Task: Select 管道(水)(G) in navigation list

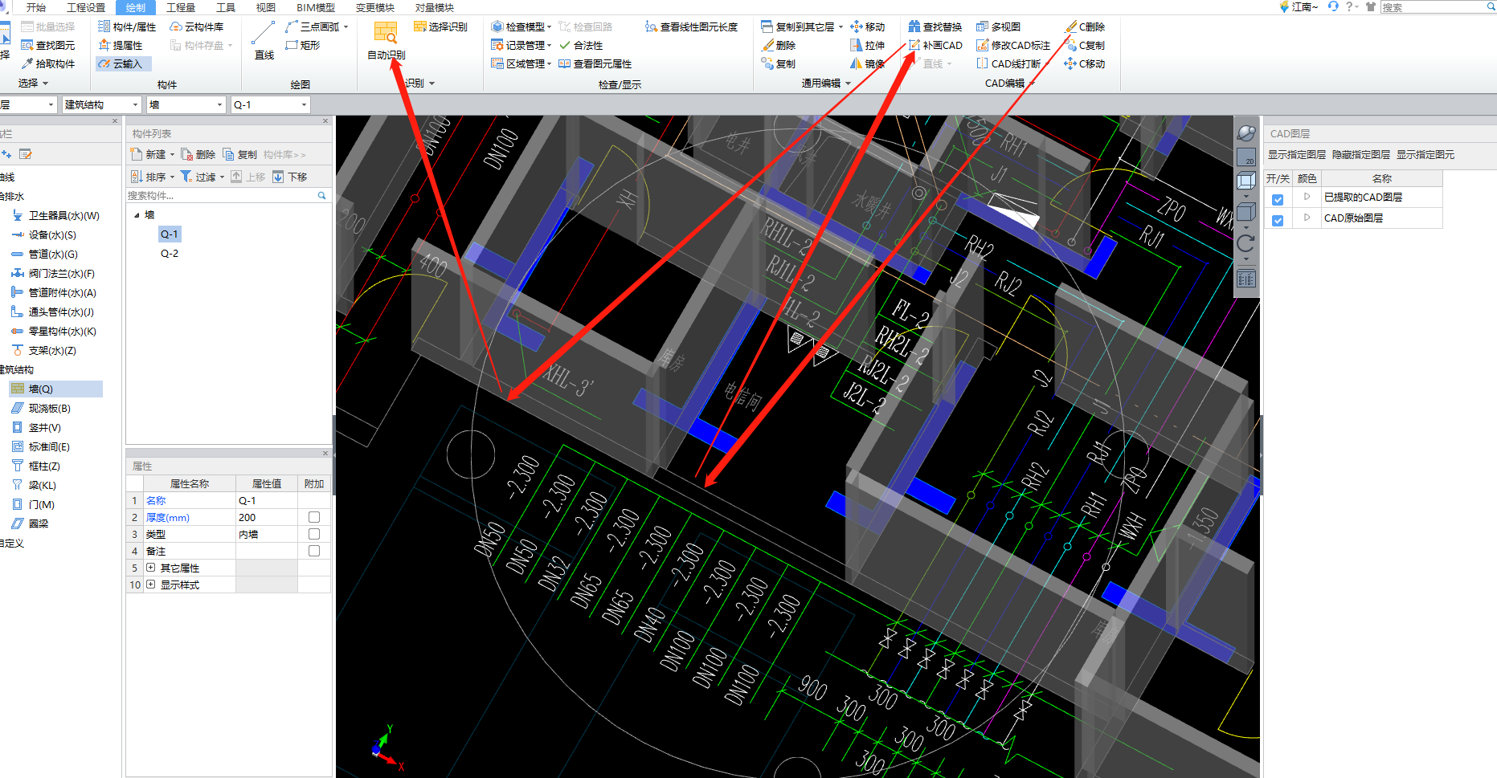Action: tap(53, 255)
